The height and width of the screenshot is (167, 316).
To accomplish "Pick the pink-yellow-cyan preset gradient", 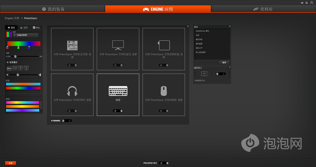I will click(x=23, y=103).
